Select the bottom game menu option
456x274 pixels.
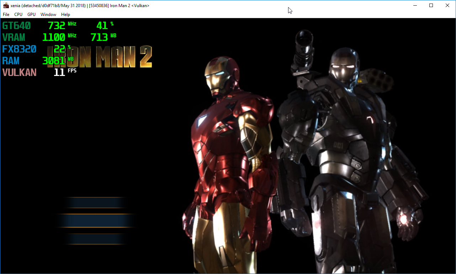(x=95, y=239)
